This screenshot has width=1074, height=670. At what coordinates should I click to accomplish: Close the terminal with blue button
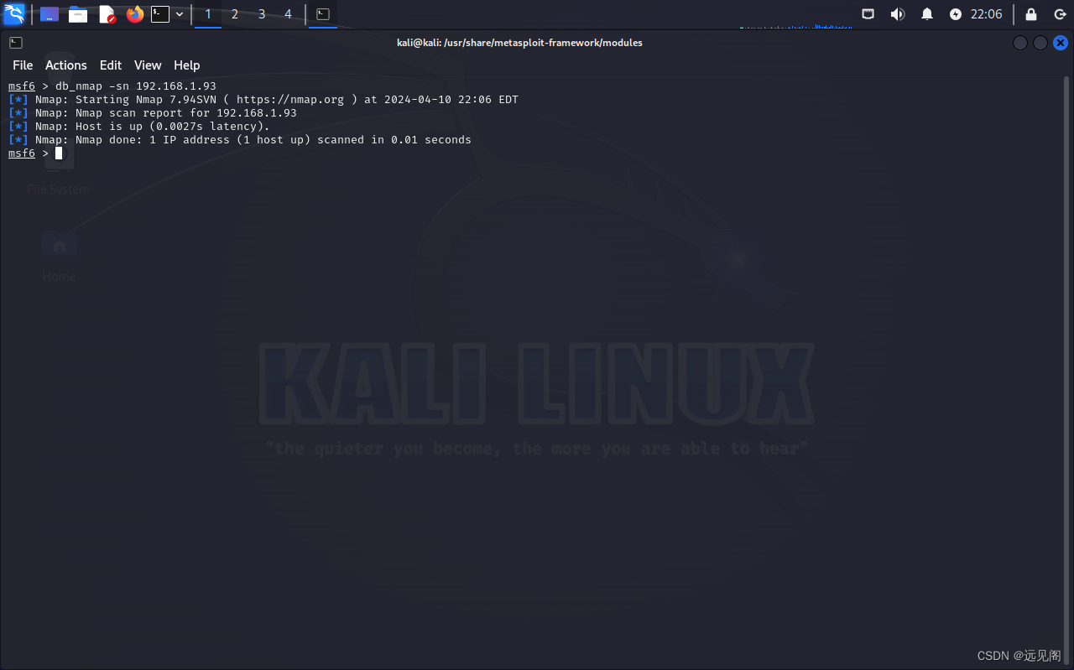pos(1061,43)
